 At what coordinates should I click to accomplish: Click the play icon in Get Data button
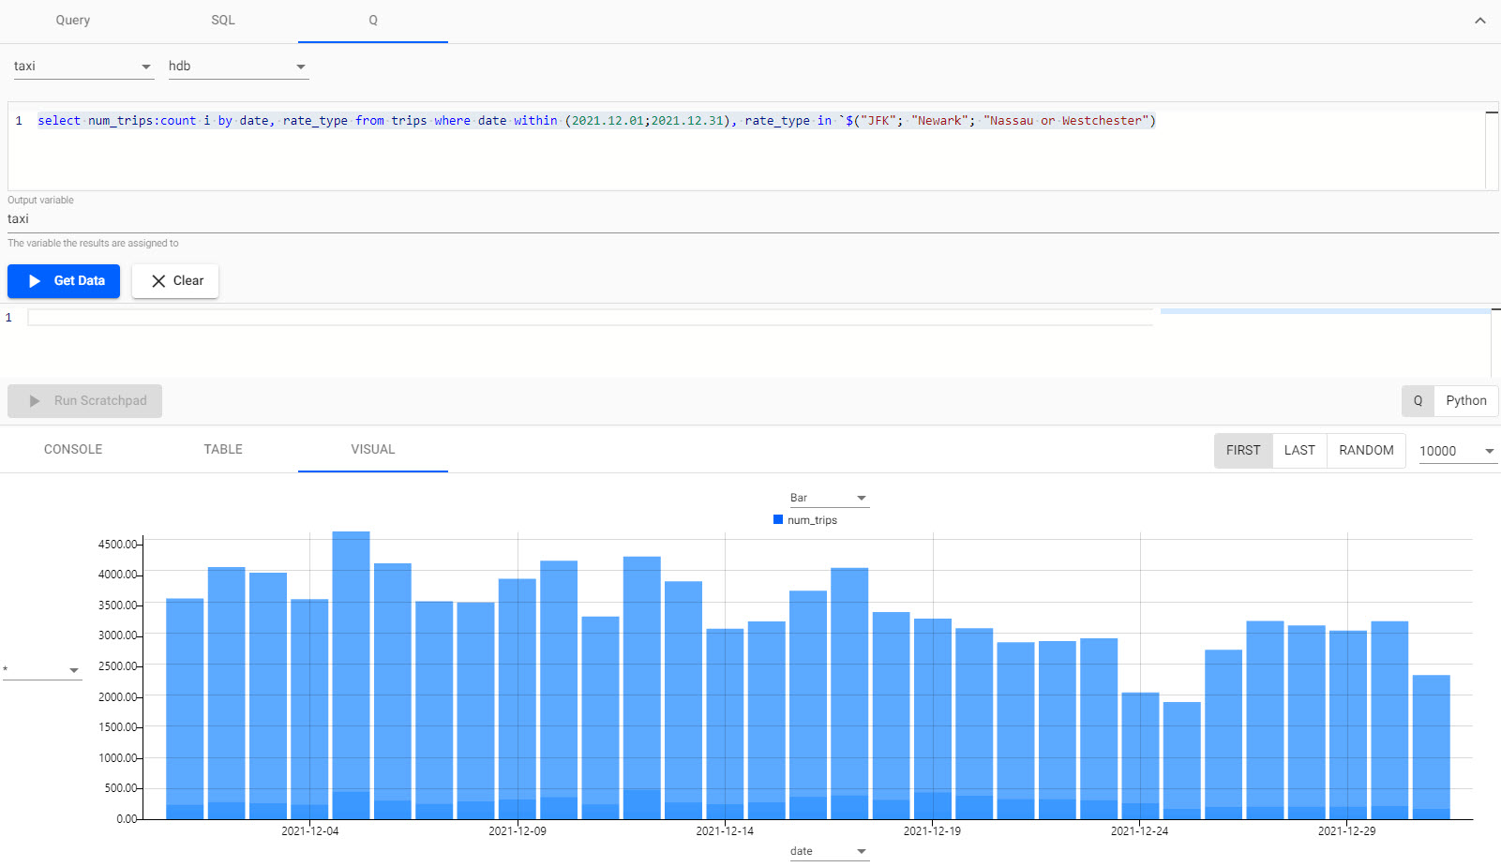tap(35, 281)
